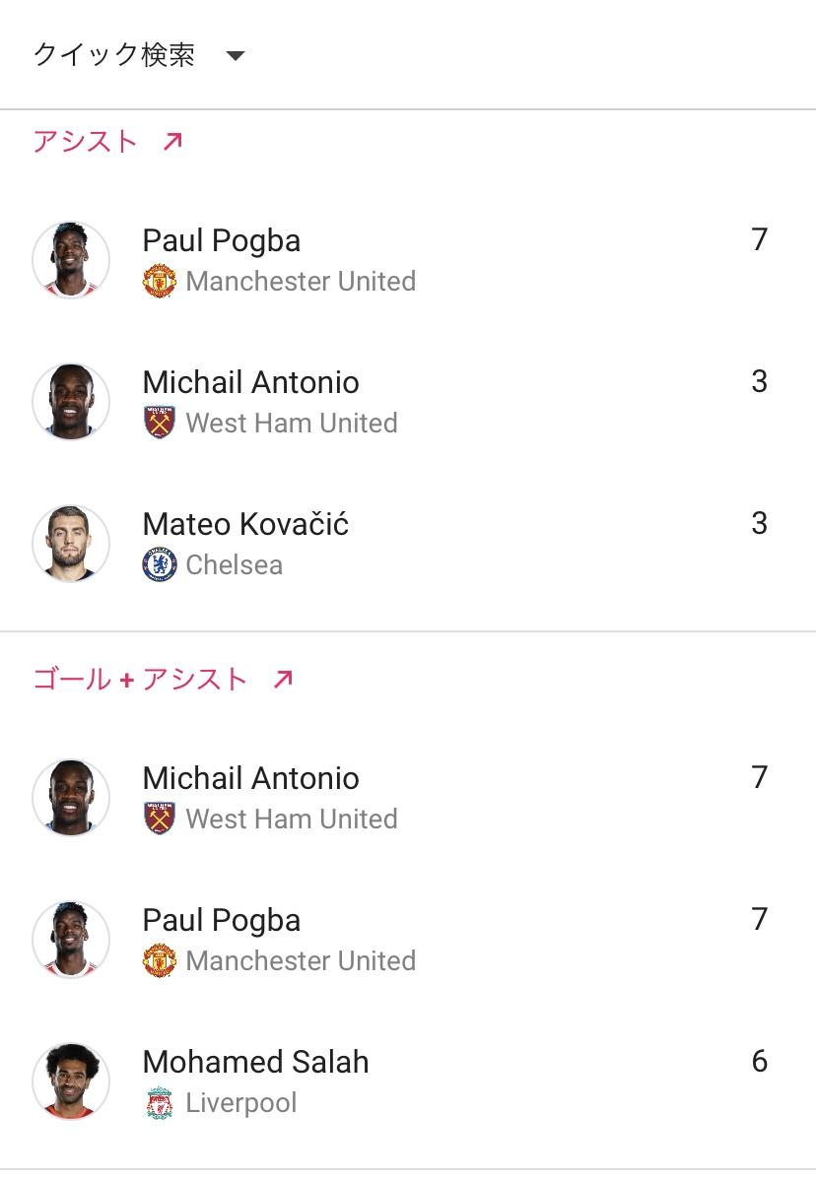Click the West Ham crest in ゴール + アシスト
816x1180 pixels.
pyautogui.click(x=159, y=819)
